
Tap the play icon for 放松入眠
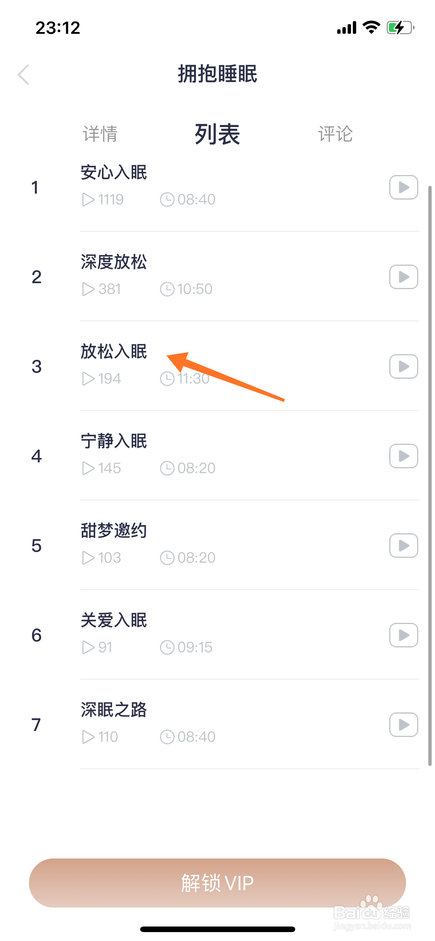tap(403, 366)
